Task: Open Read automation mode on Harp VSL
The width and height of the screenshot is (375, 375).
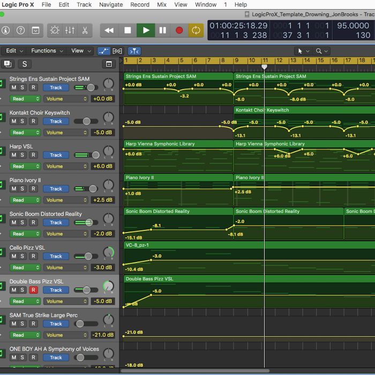Action: coord(25,166)
